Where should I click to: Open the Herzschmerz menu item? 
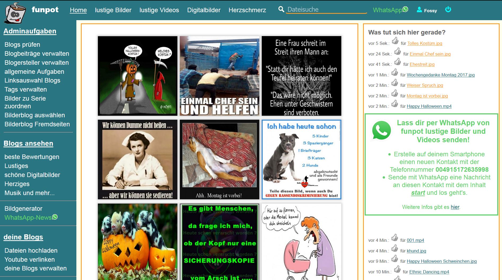(247, 10)
